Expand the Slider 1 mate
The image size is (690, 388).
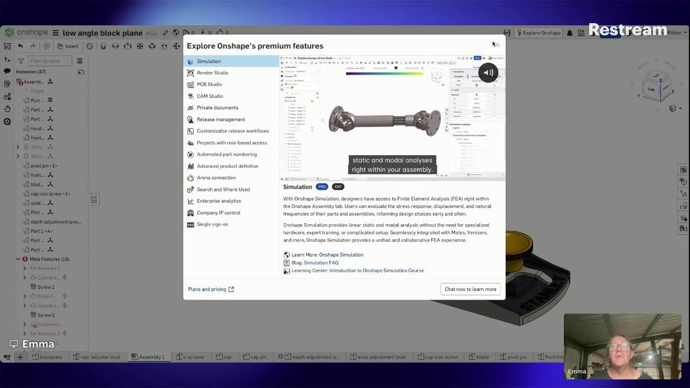click(x=24, y=296)
